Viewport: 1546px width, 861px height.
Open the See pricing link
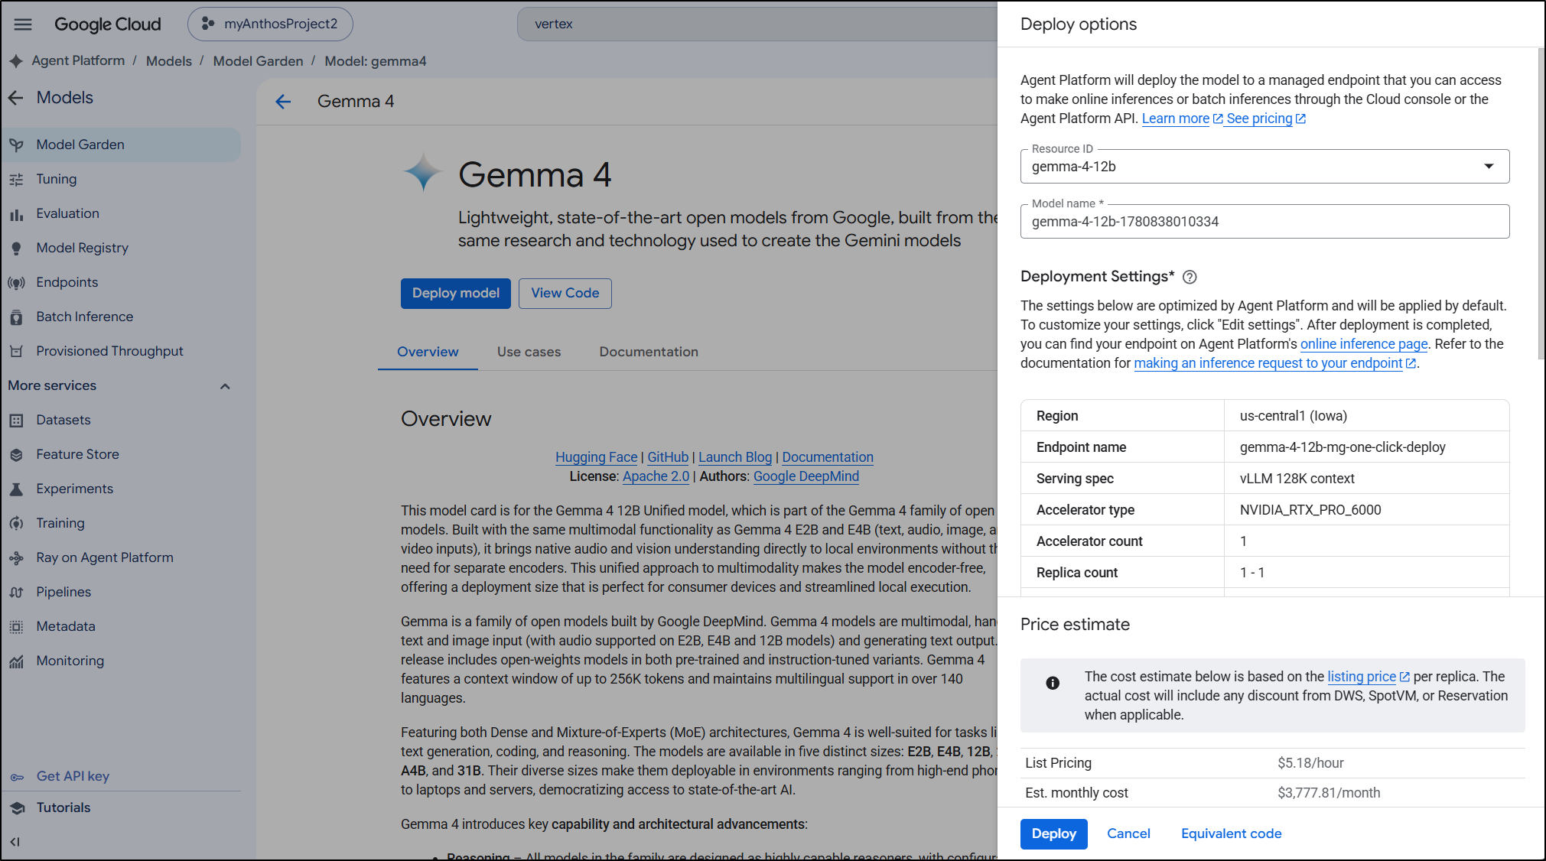(1266, 119)
